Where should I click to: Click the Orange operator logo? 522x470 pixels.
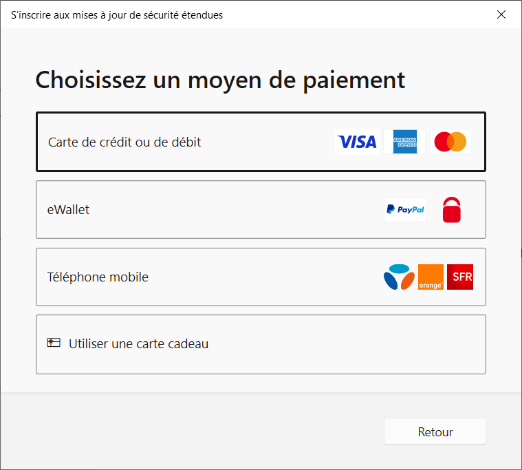click(431, 277)
